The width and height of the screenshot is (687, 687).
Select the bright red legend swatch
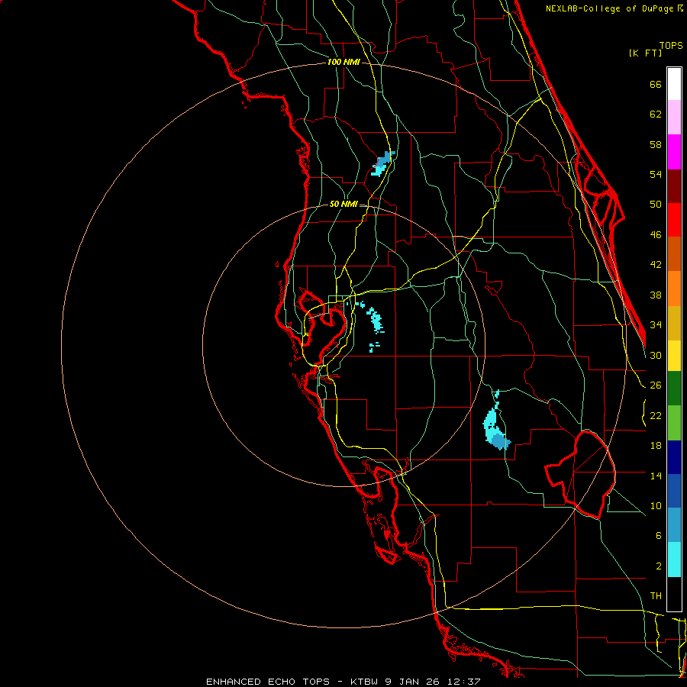(674, 220)
